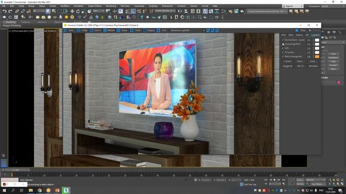Select the Select and Link tool

pyautogui.click(x=17, y=11)
